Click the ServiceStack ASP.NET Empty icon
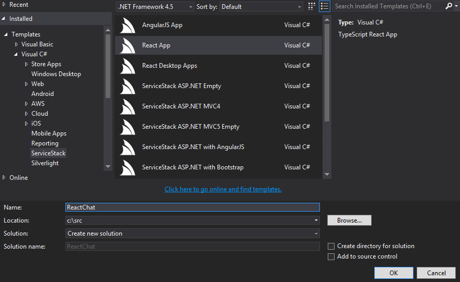 tap(128, 87)
